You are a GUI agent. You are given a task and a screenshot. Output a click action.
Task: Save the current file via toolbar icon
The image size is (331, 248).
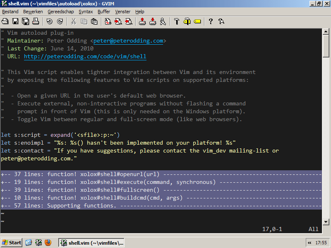[15, 21]
